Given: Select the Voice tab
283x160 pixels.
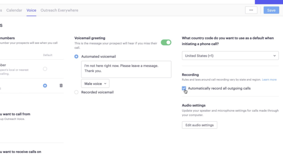Looking at the screenshot, I should click(32, 10).
